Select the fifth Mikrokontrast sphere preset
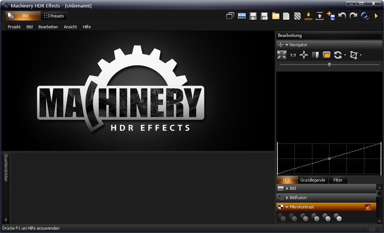Viewport: 384px width, 233px height. [x=327, y=217]
